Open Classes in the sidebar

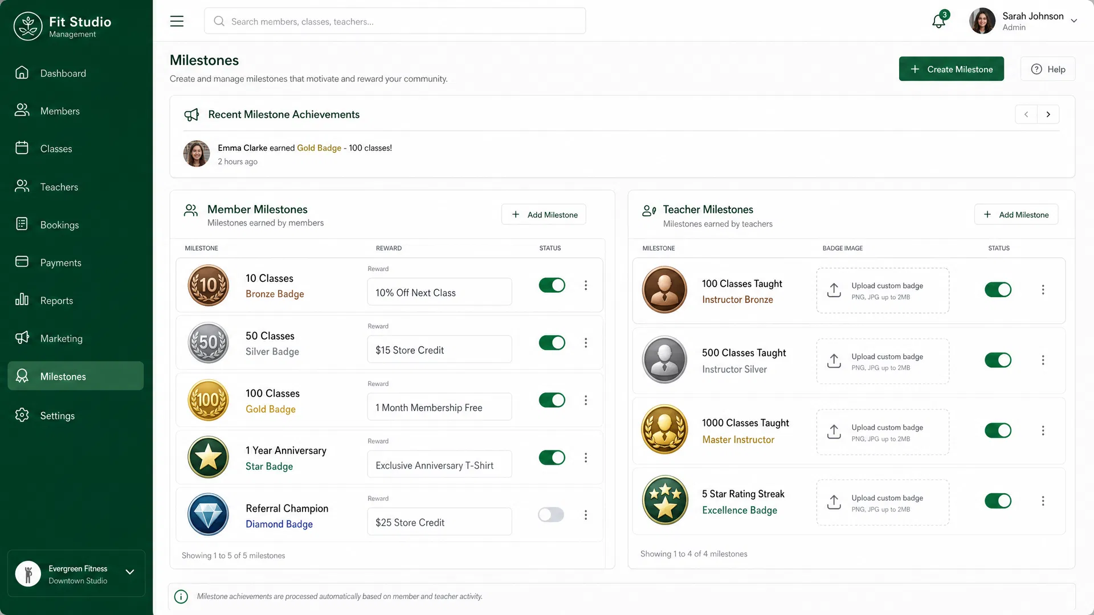(x=76, y=149)
